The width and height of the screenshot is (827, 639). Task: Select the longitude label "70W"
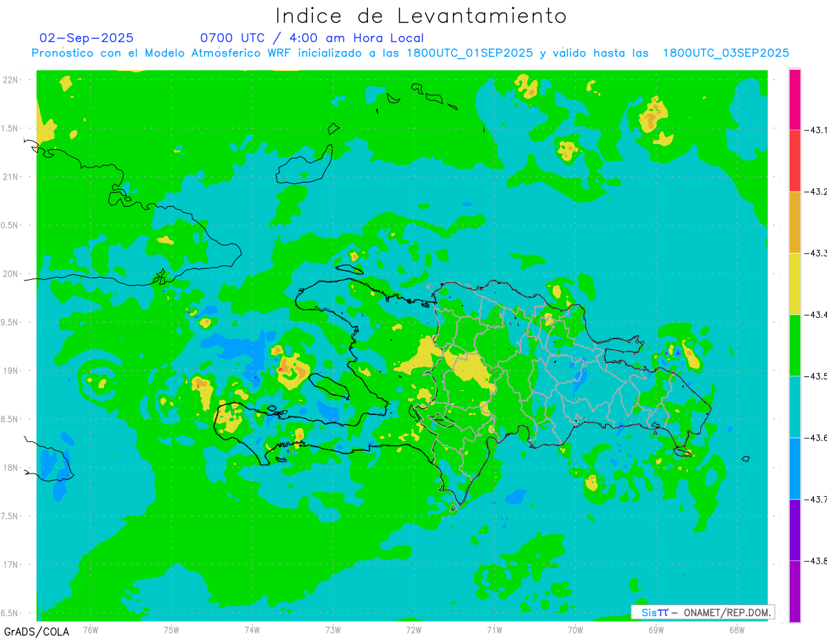click(575, 629)
